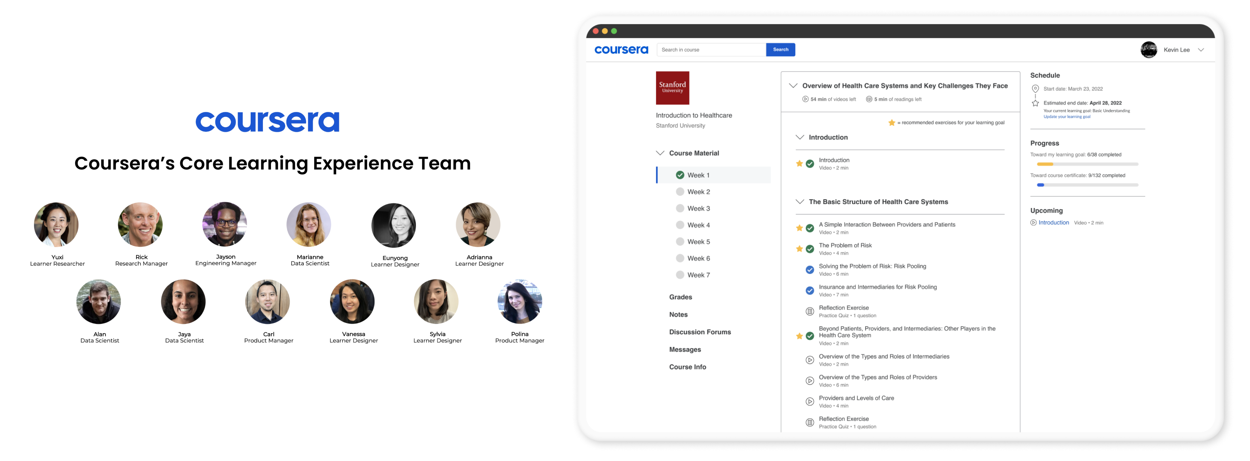Click the star beside A Simple Interaction Between Providers

(799, 228)
